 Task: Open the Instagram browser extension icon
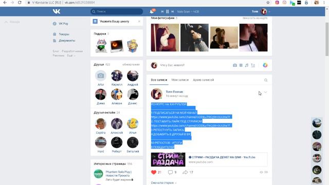tap(277, 3)
